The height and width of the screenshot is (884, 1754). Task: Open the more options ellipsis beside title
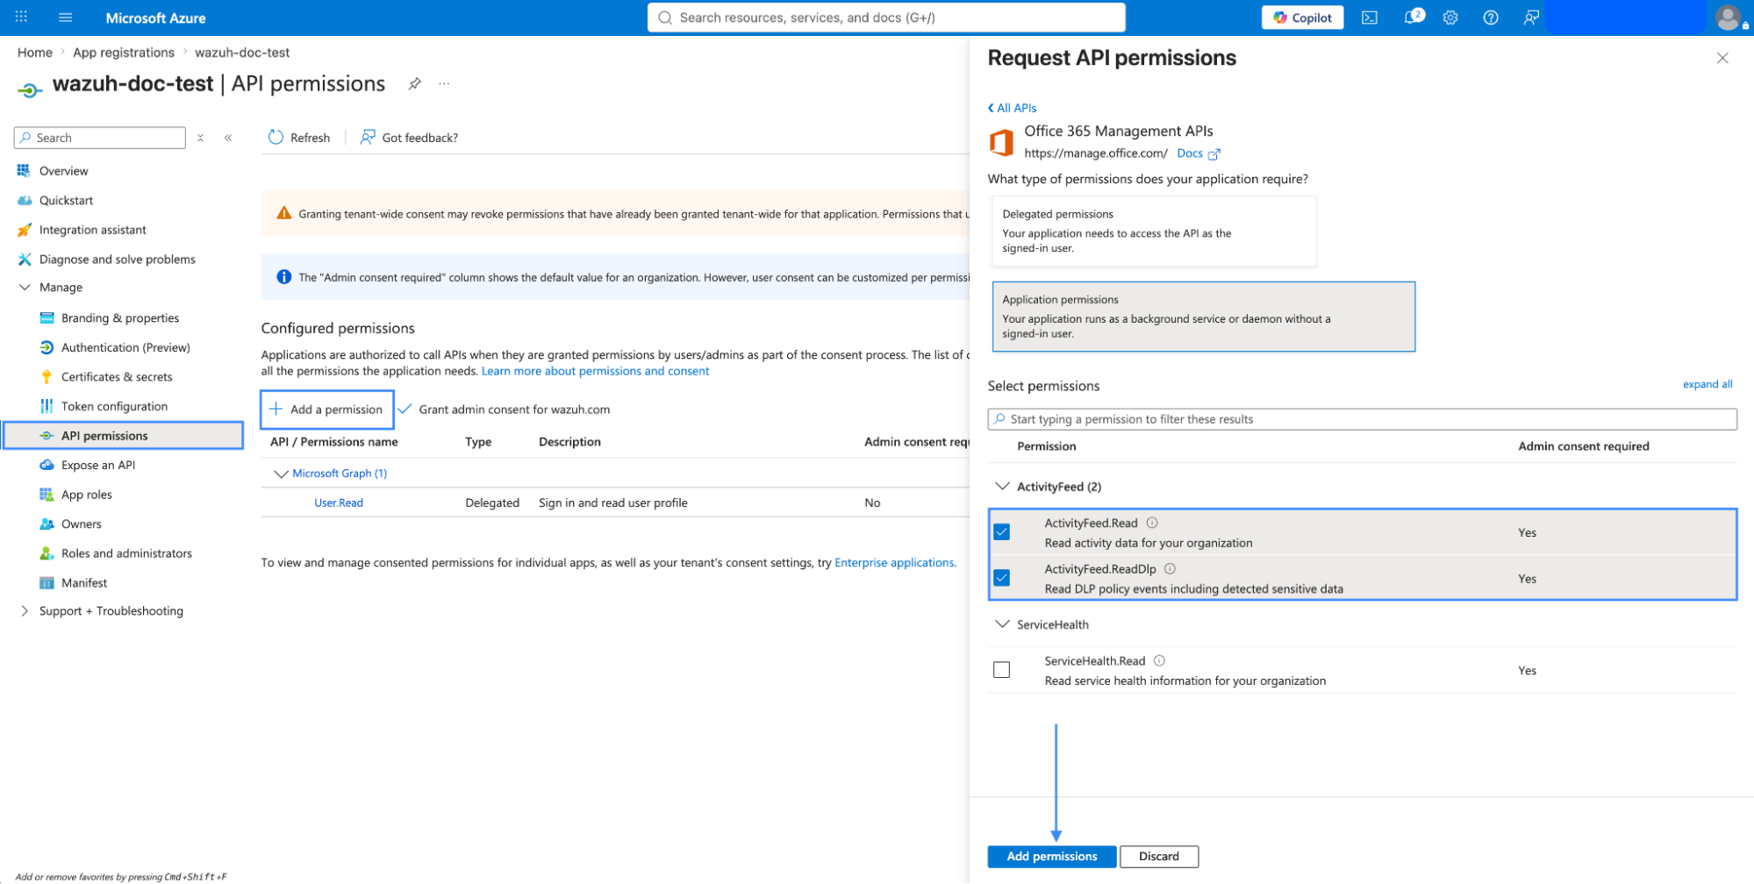click(x=445, y=83)
